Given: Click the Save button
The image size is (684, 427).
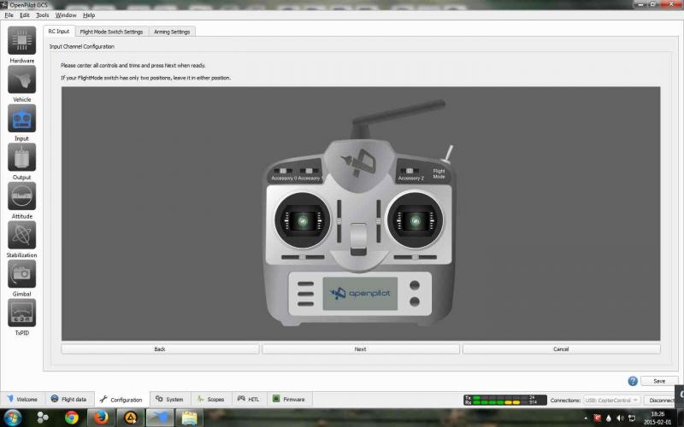Looking at the screenshot, I should click(658, 381).
